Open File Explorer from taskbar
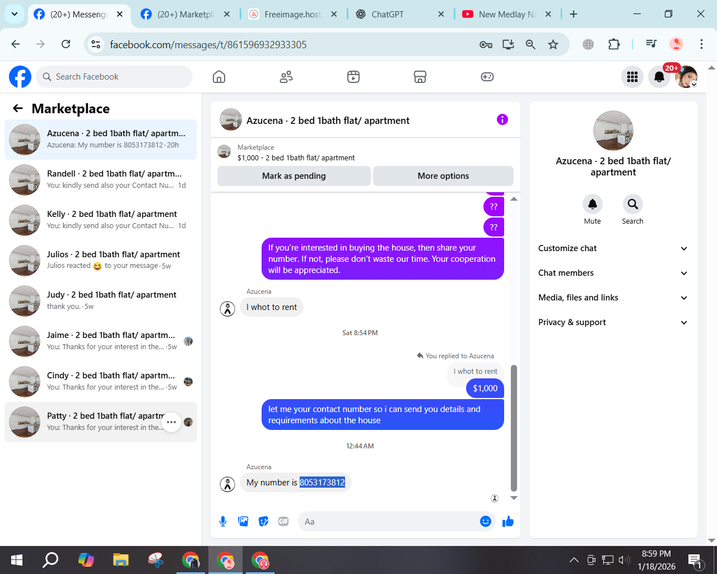Image resolution: width=717 pixels, height=574 pixels. click(x=120, y=559)
